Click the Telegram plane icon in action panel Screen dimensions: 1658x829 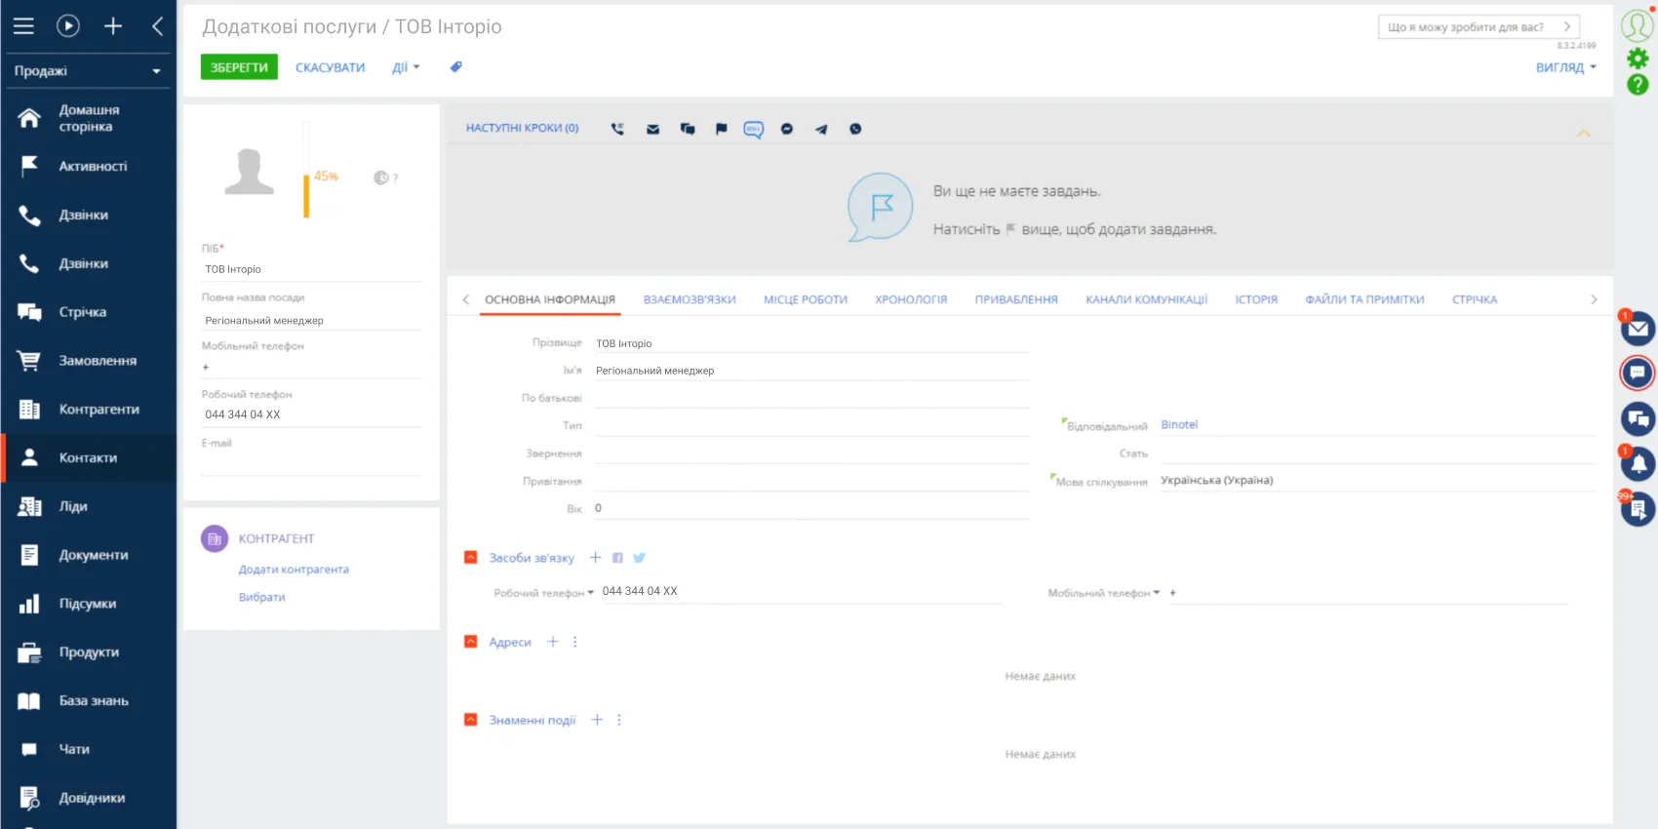tap(821, 129)
